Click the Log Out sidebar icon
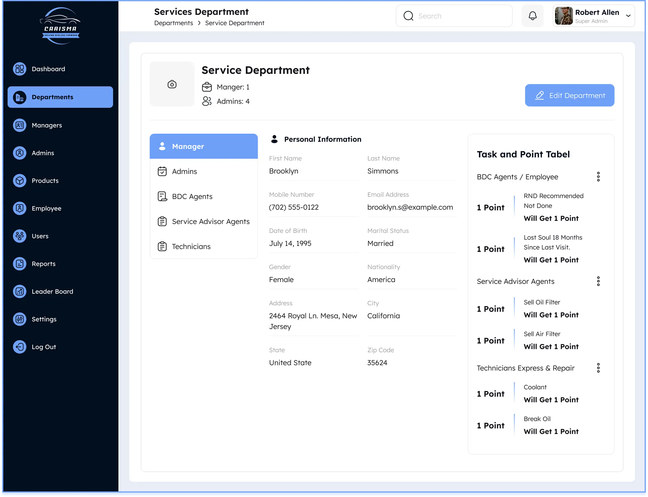The image size is (648, 497). (x=19, y=347)
